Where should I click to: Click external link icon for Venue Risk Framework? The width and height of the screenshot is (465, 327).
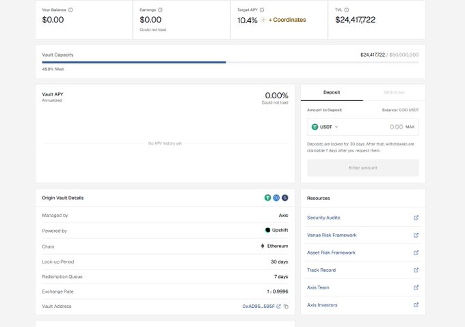pyautogui.click(x=416, y=235)
